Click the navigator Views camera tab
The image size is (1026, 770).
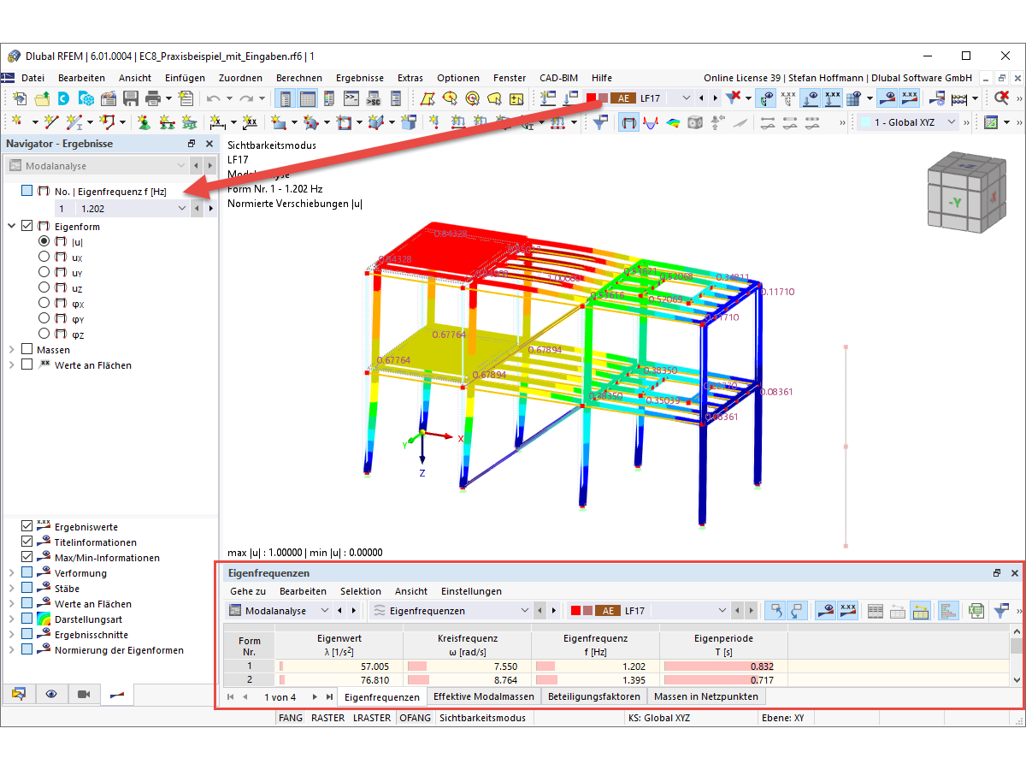84,694
